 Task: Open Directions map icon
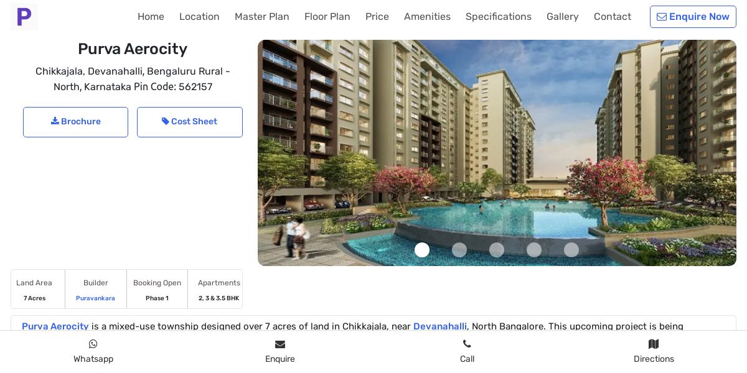(654, 344)
